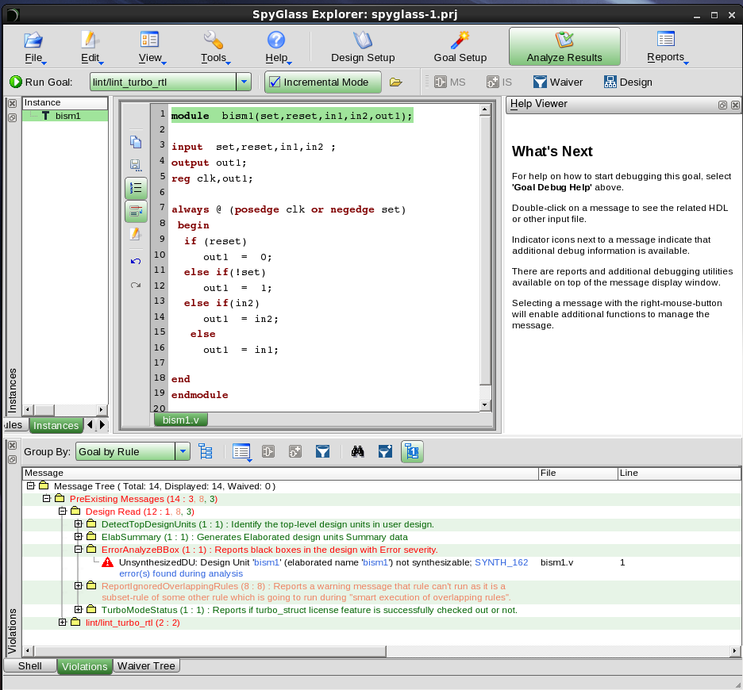Click the SYNTH_162 link

[502, 562]
